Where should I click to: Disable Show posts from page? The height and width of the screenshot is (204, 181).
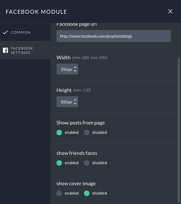[x=87, y=133]
